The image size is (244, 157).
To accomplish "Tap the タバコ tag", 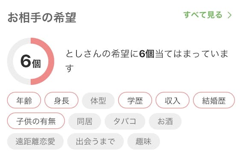I will pos(125,121).
